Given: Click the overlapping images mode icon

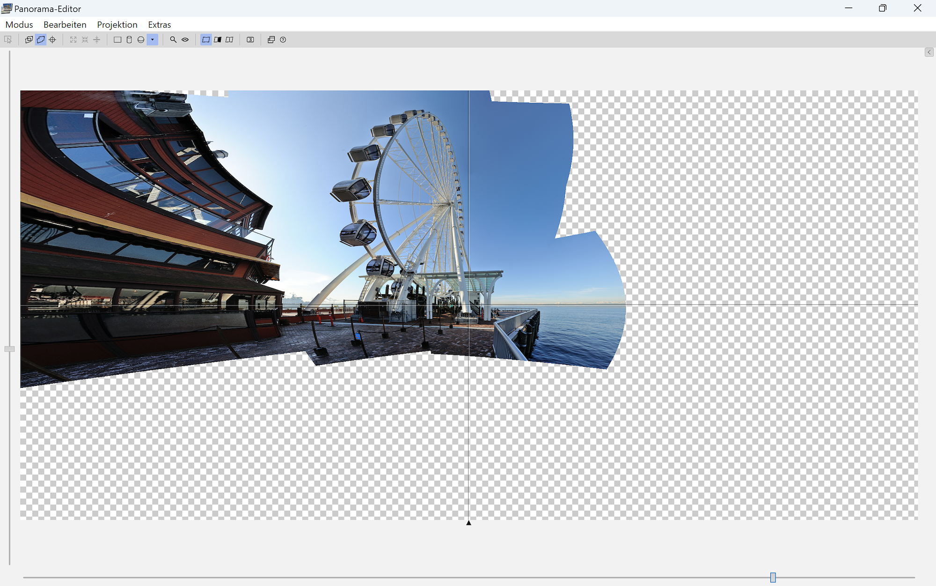Looking at the screenshot, I should (x=29, y=40).
